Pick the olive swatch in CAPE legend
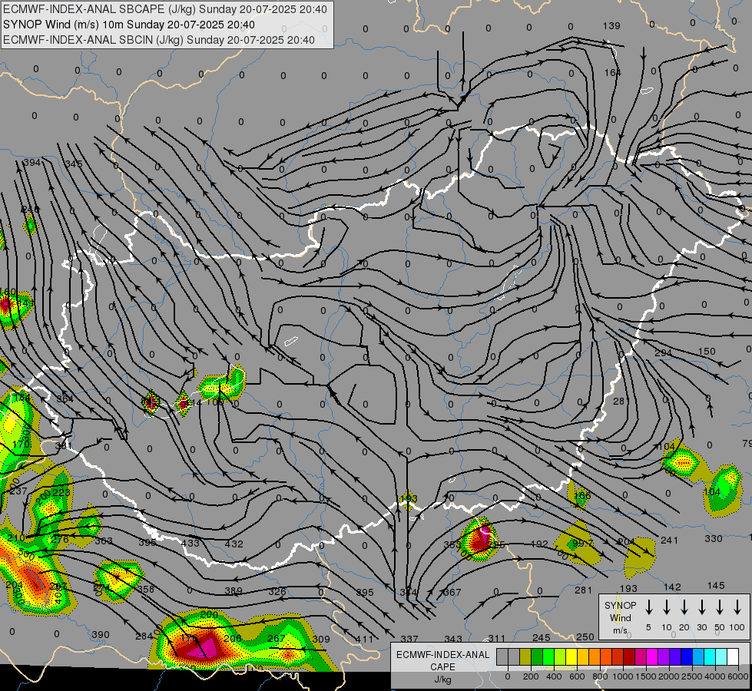 525,657
